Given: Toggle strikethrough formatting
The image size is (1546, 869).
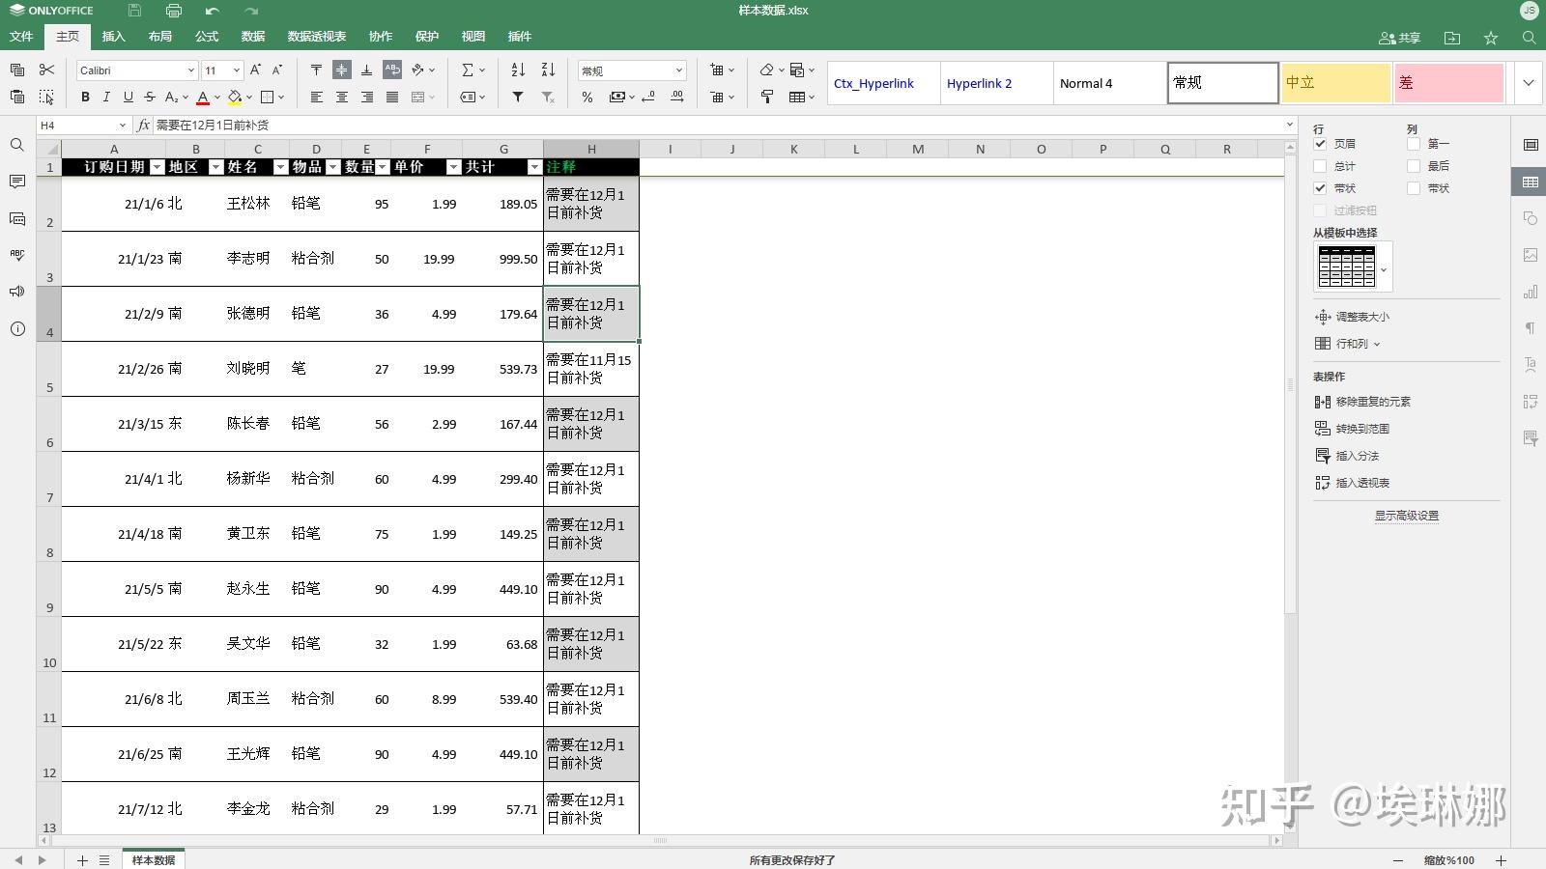Looking at the screenshot, I should (x=149, y=97).
